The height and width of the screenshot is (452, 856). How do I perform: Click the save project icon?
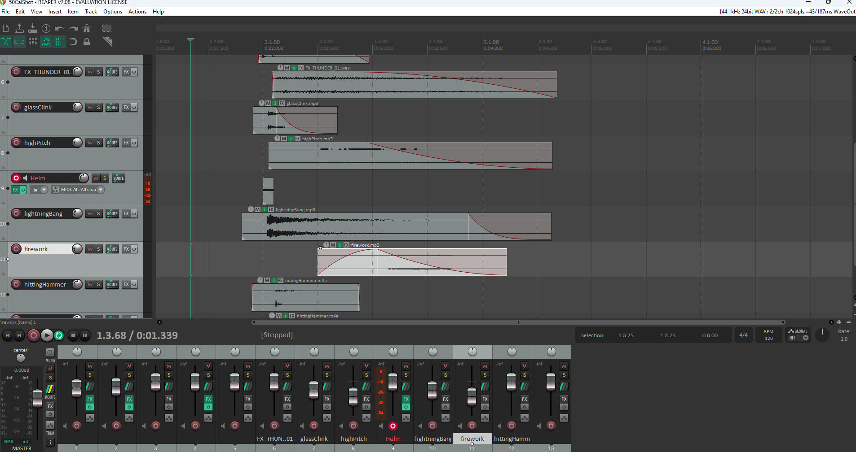pyautogui.click(x=33, y=29)
